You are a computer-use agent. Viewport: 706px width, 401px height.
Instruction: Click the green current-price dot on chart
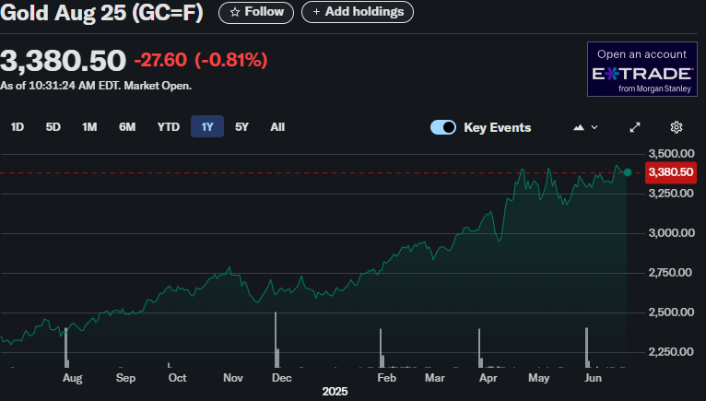[x=628, y=172]
